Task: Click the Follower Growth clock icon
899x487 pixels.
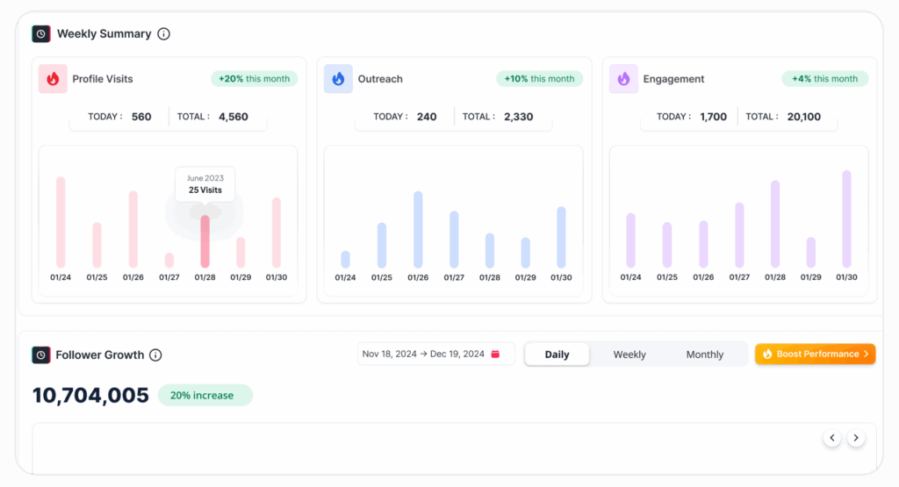Action: (41, 355)
